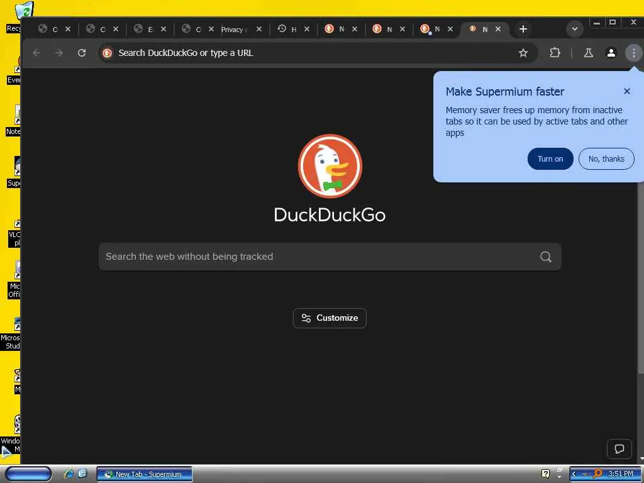Open the Labs flask icon
This screenshot has width=644, height=483.
pyautogui.click(x=589, y=53)
